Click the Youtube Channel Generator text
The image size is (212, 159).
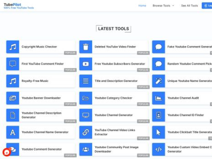point(113,115)
